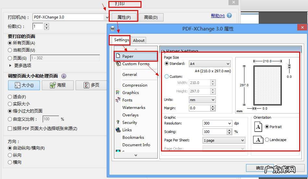Increase copies with 份数 up arrow
Image resolution: width=308 pixels, height=179 pixels.
pyautogui.click(x=46, y=25)
